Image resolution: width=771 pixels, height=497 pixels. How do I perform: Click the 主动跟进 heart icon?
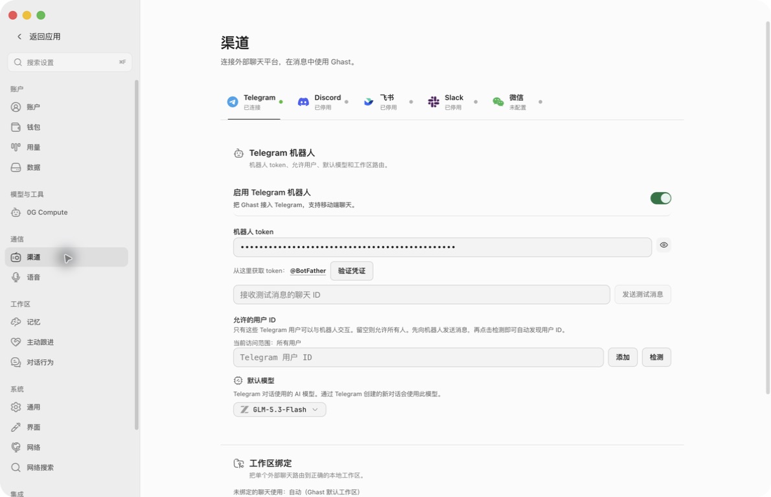pyautogui.click(x=16, y=342)
